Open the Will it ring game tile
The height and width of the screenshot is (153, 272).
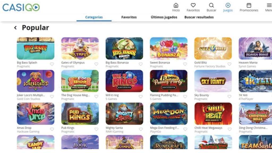pyautogui.click(x=124, y=81)
